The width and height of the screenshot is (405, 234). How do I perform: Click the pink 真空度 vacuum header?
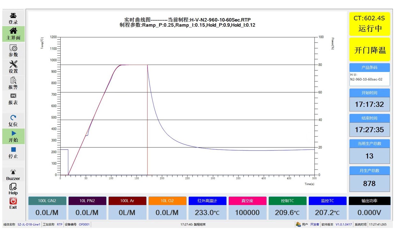coord(247,201)
